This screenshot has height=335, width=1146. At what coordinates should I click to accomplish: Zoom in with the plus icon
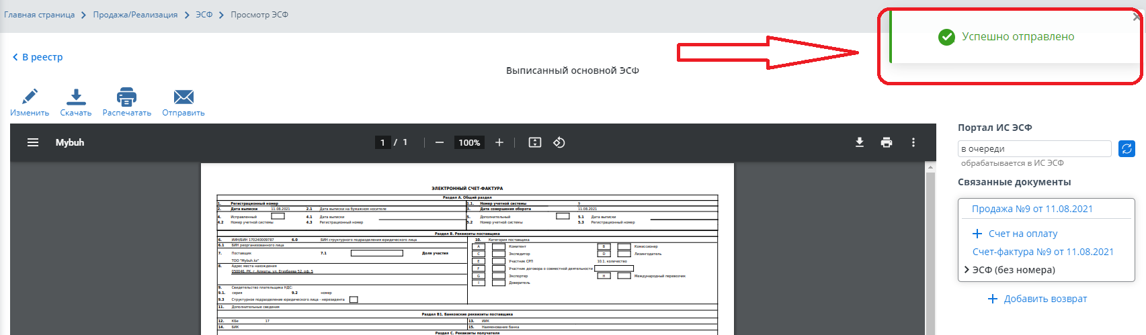[x=499, y=142]
